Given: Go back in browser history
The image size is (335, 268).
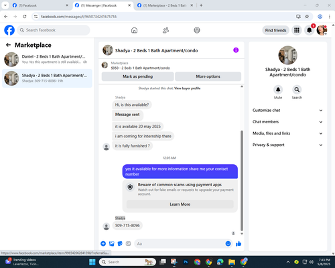Looking at the screenshot, I should click(6, 17).
